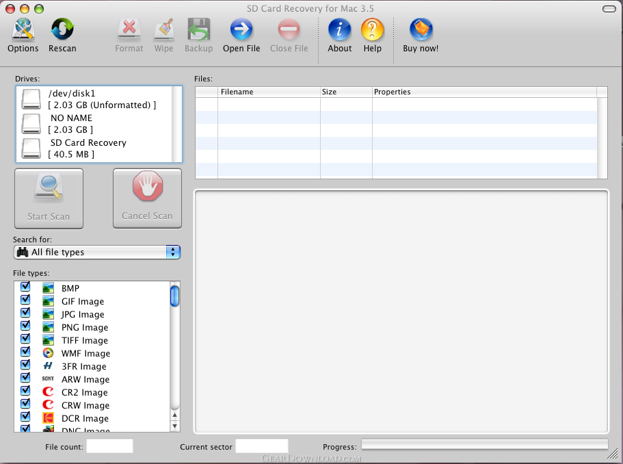Select the /dev/disk1 drive icon
This screenshot has width=623, height=464.
(31, 99)
